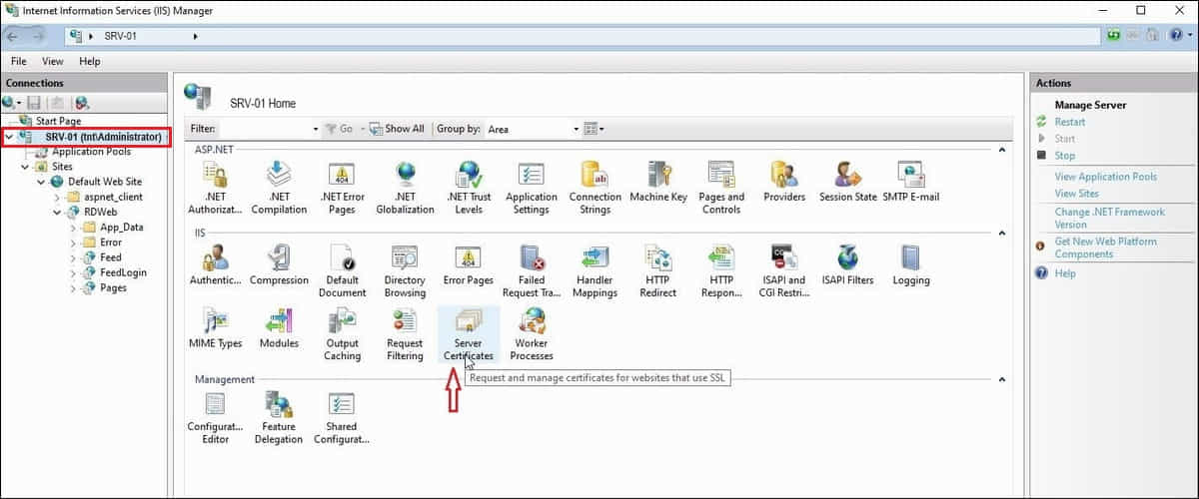
Task: Click the Restart server action
Action: [x=1069, y=122]
